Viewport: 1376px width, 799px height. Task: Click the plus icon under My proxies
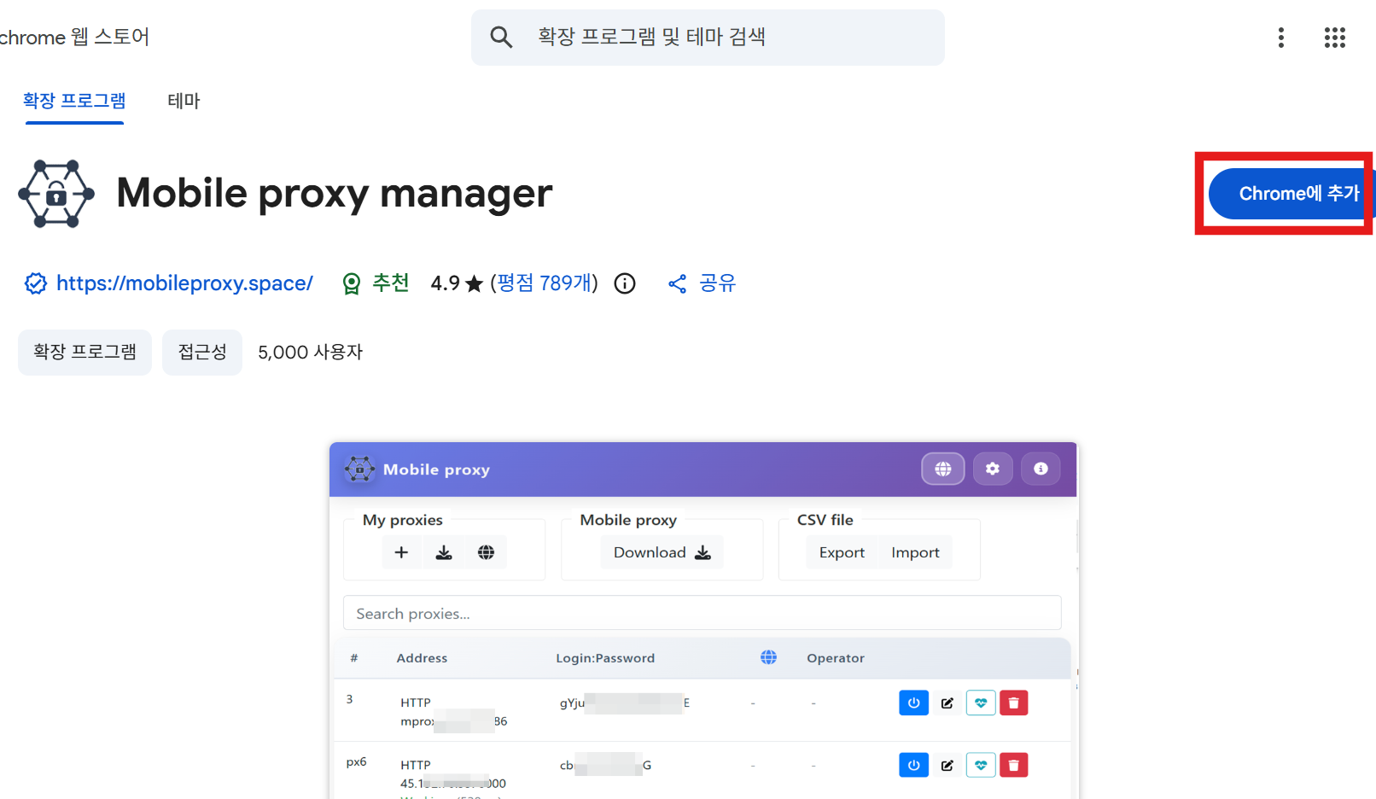[401, 552]
